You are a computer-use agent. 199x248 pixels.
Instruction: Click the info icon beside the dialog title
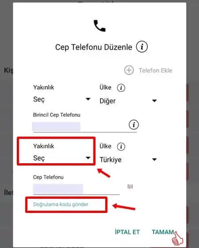coord(142,47)
